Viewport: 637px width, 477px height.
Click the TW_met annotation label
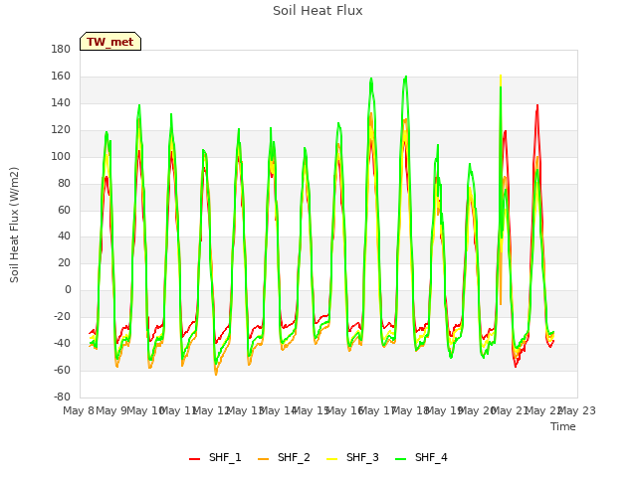[x=110, y=42]
